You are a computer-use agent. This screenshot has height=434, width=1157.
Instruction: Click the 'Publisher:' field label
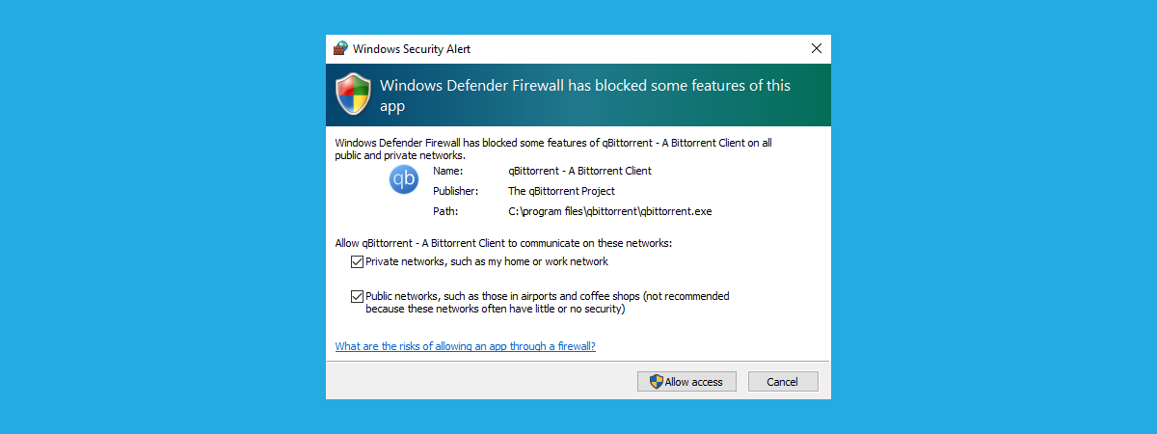[456, 191]
